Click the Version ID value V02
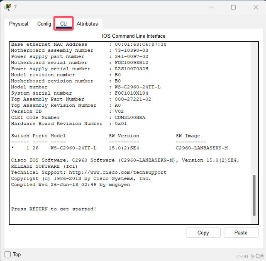Viewport: 266px width, 261px height. (119, 112)
